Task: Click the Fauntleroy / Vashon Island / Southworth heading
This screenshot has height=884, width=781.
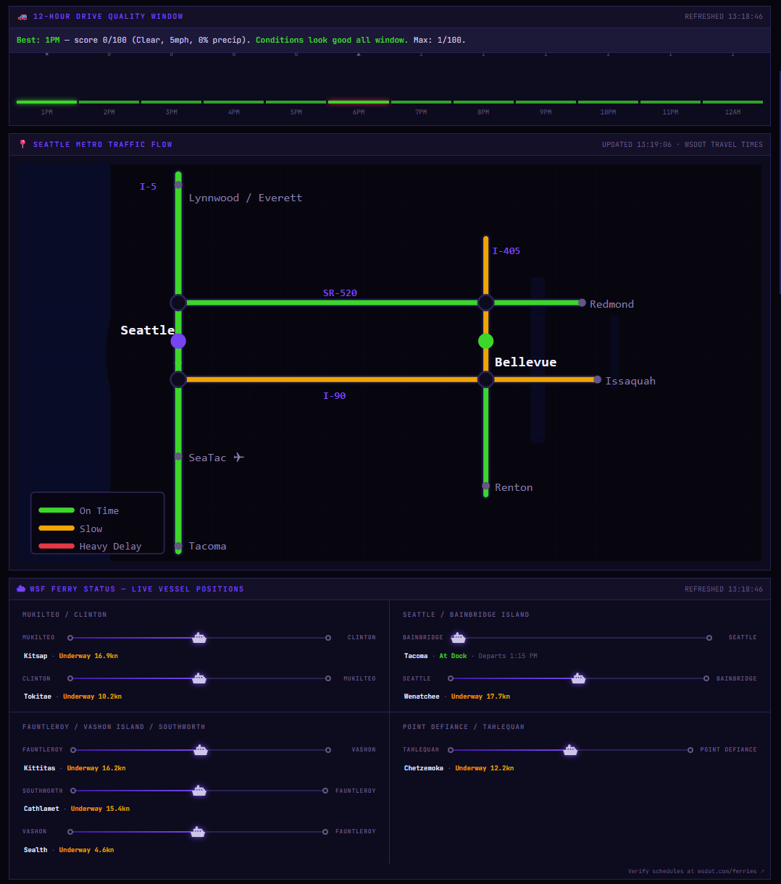Action: [x=114, y=727]
